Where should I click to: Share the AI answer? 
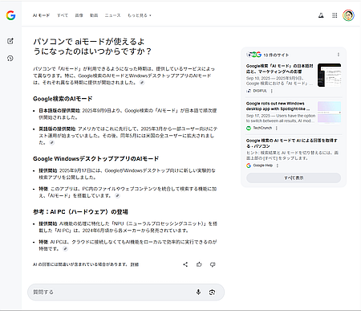tap(185, 264)
